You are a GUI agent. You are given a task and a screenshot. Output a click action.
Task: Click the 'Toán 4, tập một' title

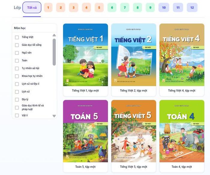(x=182, y=167)
